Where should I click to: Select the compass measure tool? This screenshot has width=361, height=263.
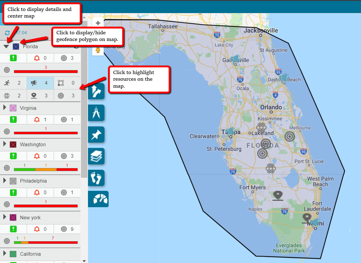click(x=96, y=113)
